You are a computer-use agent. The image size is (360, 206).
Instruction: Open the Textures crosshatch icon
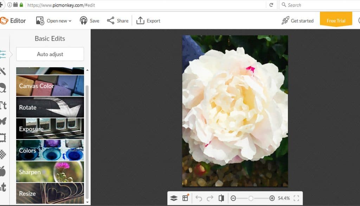(3, 154)
